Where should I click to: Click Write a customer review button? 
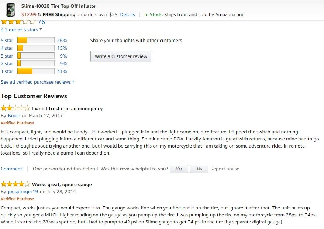pos(121,56)
